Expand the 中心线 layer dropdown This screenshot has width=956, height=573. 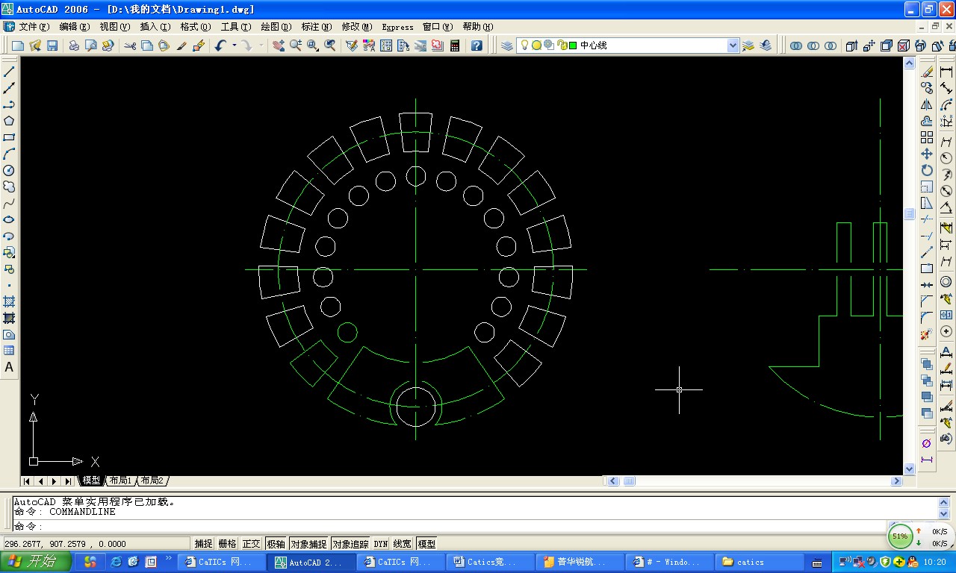point(733,46)
